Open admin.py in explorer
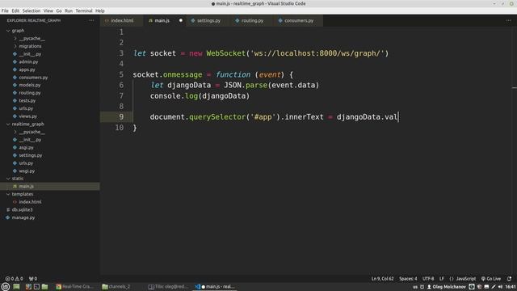Screen dimensions: 517x291 (28, 61)
